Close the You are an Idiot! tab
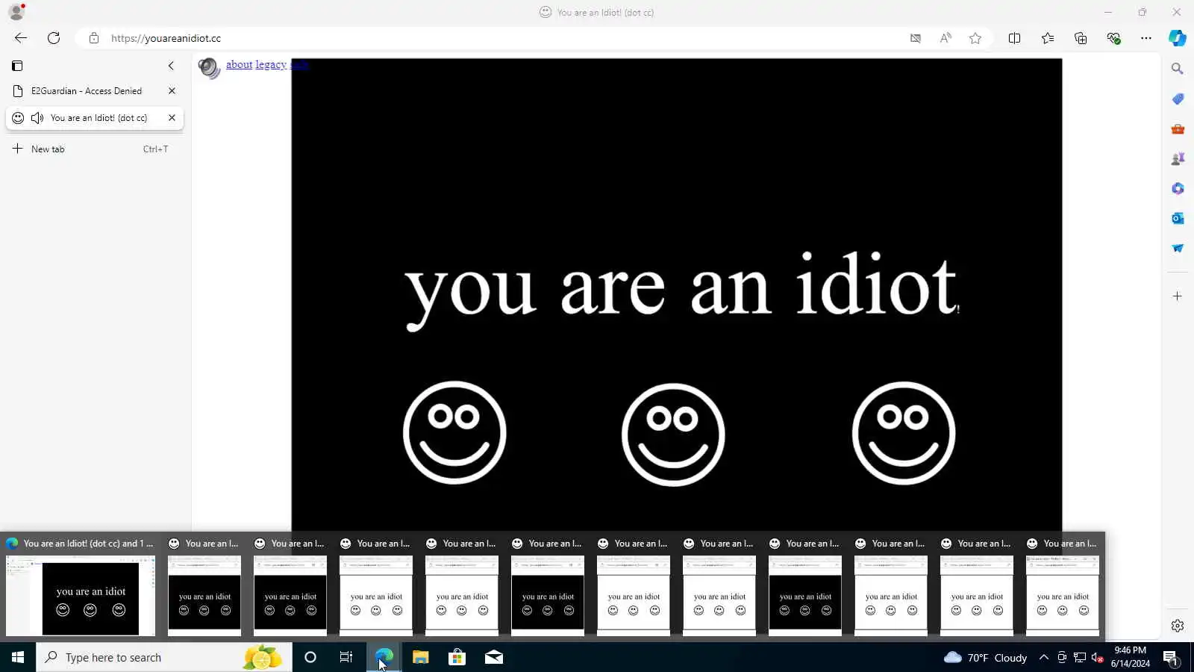 [x=172, y=118]
